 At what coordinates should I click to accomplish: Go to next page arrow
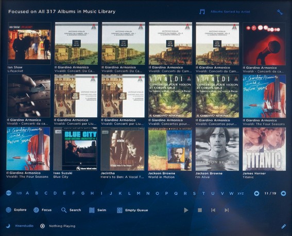pos(283,193)
